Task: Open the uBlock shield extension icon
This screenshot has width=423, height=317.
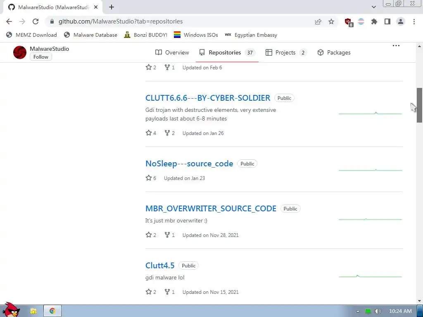Action: pyautogui.click(x=349, y=22)
